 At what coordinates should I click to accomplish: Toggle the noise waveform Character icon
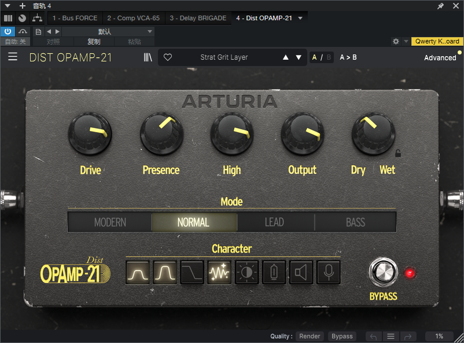point(219,272)
